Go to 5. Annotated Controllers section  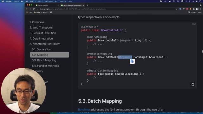(x=45, y=44)
